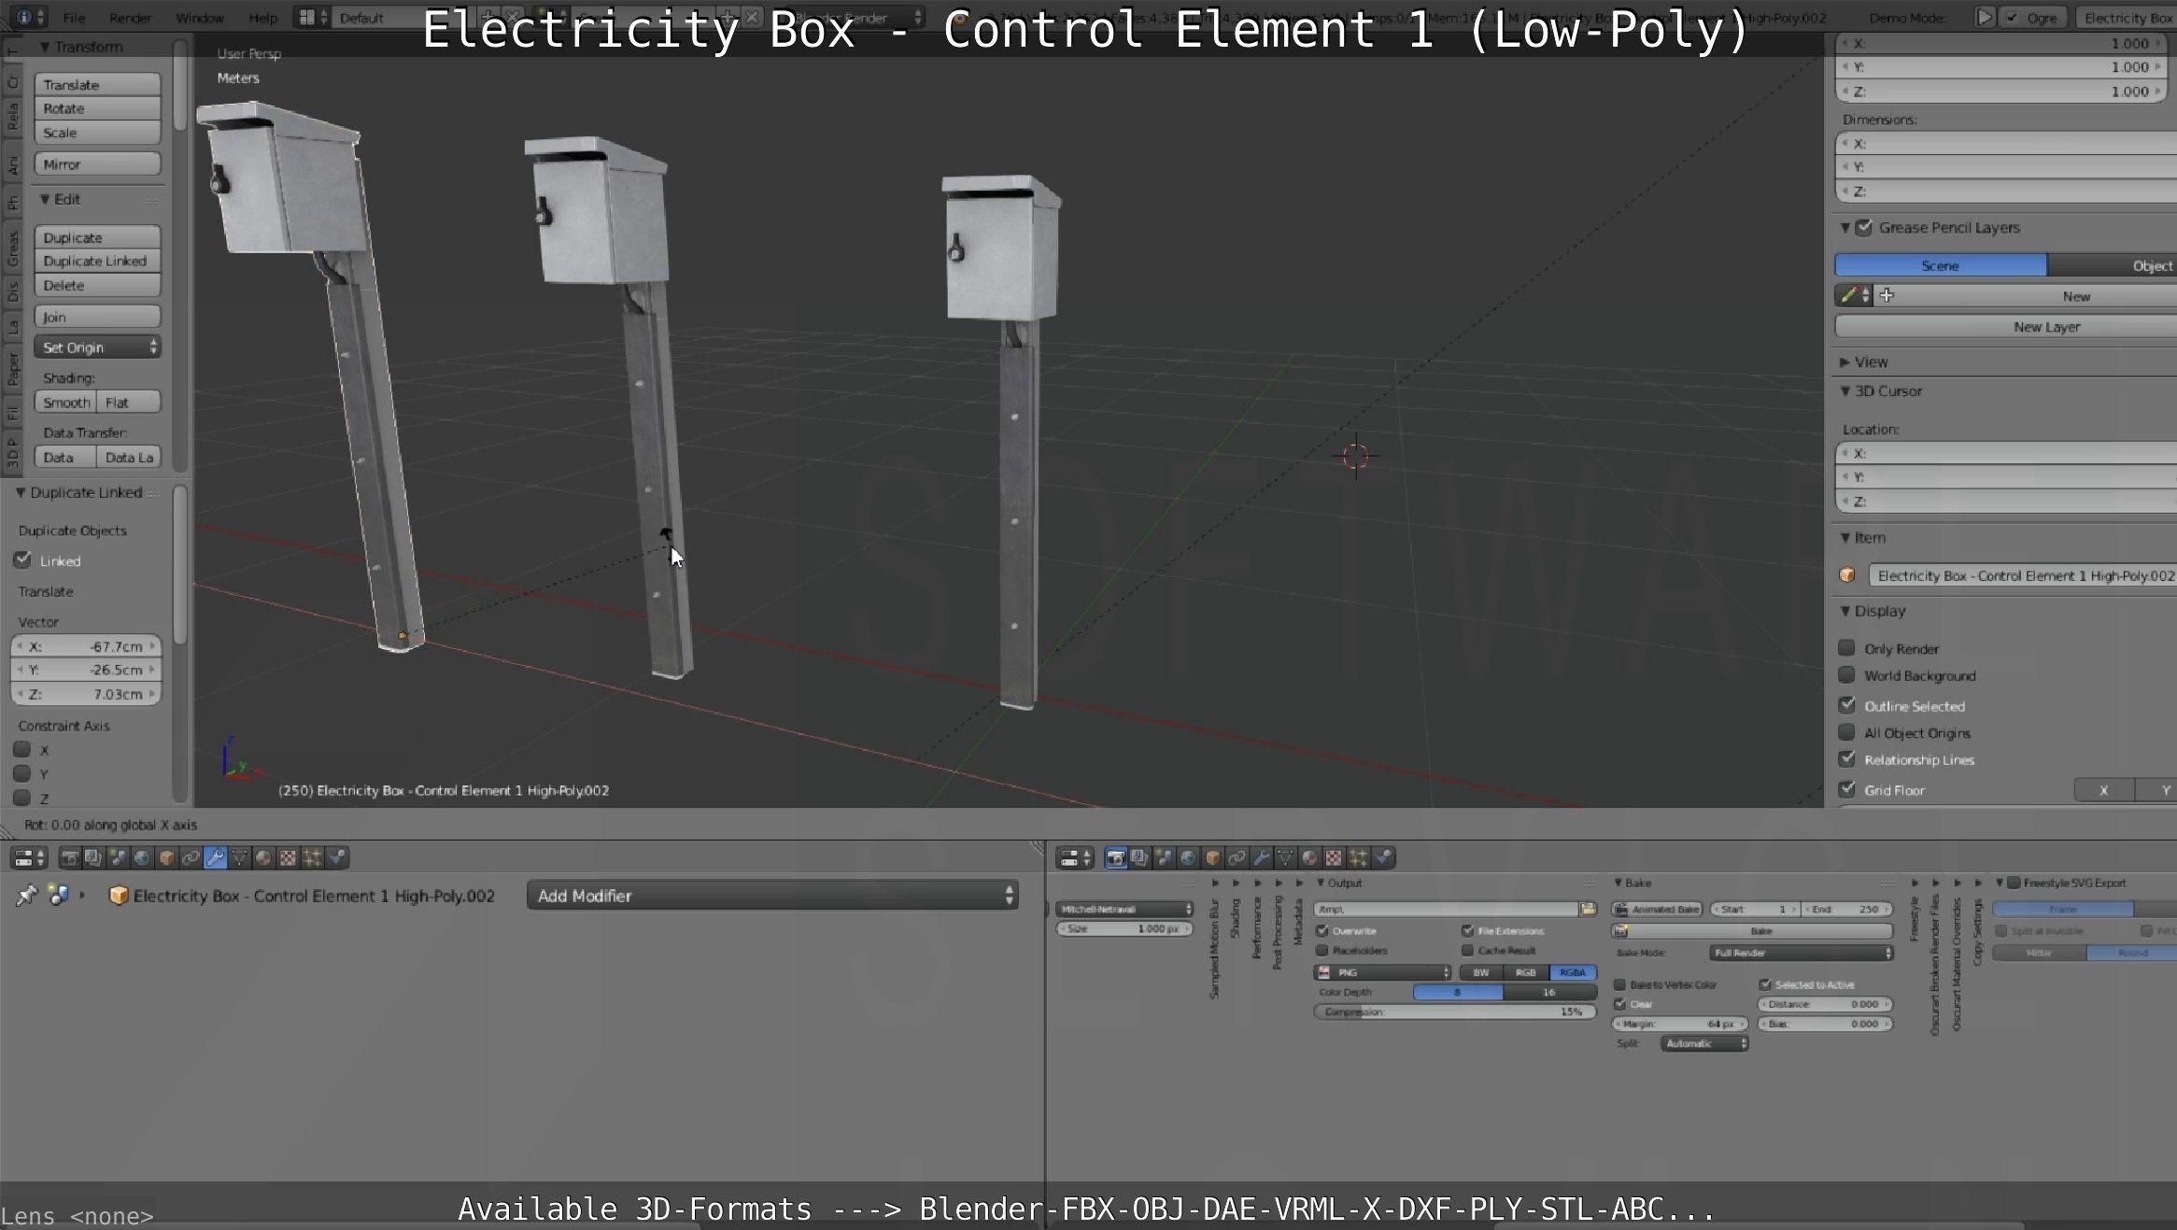
Task: Open Object cube tab in render properties editor
Action: tap(1212, 857)
